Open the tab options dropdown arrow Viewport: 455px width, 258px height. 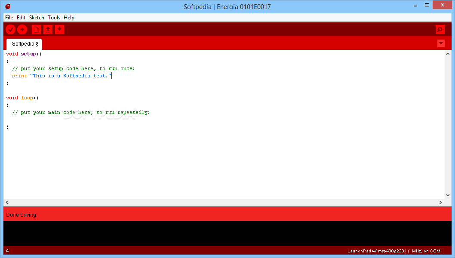click(x=441, y=43)
